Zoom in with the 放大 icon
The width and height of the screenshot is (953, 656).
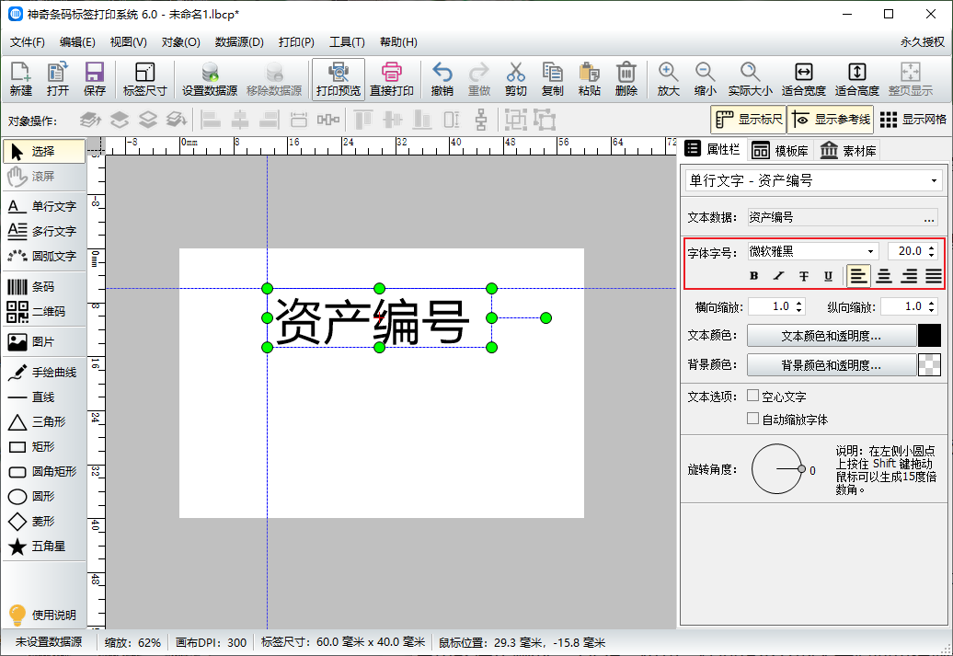point(668,79)
